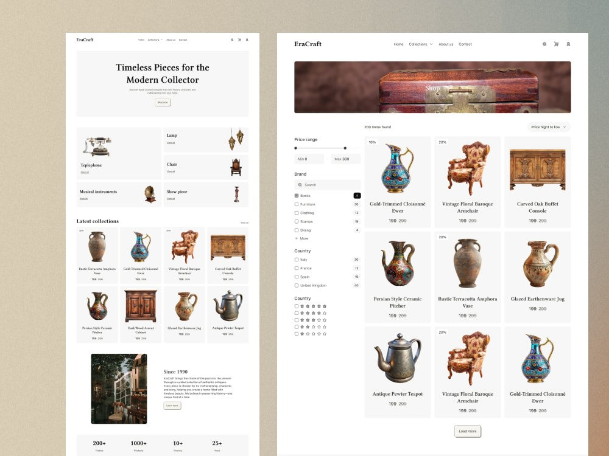Click the gramophone image in Musical instruments
The height and width of the screenshot is (456, 609).
pyautogui.click(x=150, y=194)
